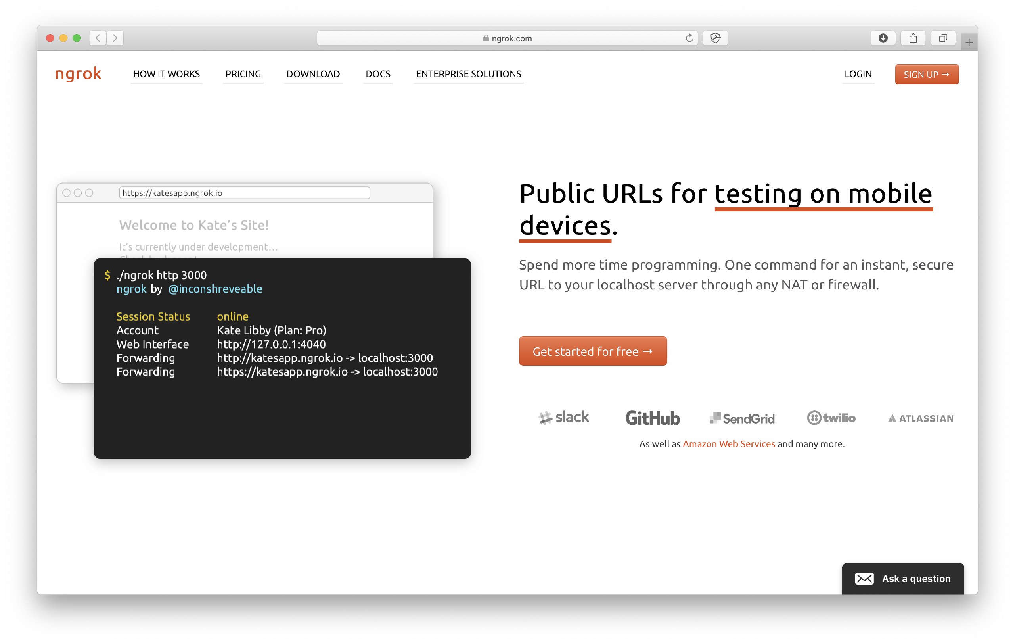
Task: Click the ngrok logo
Action: [x=79, y=74]
